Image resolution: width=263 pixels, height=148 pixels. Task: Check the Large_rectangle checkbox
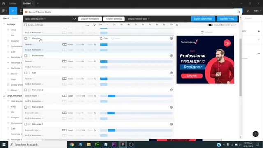[25, 25]
